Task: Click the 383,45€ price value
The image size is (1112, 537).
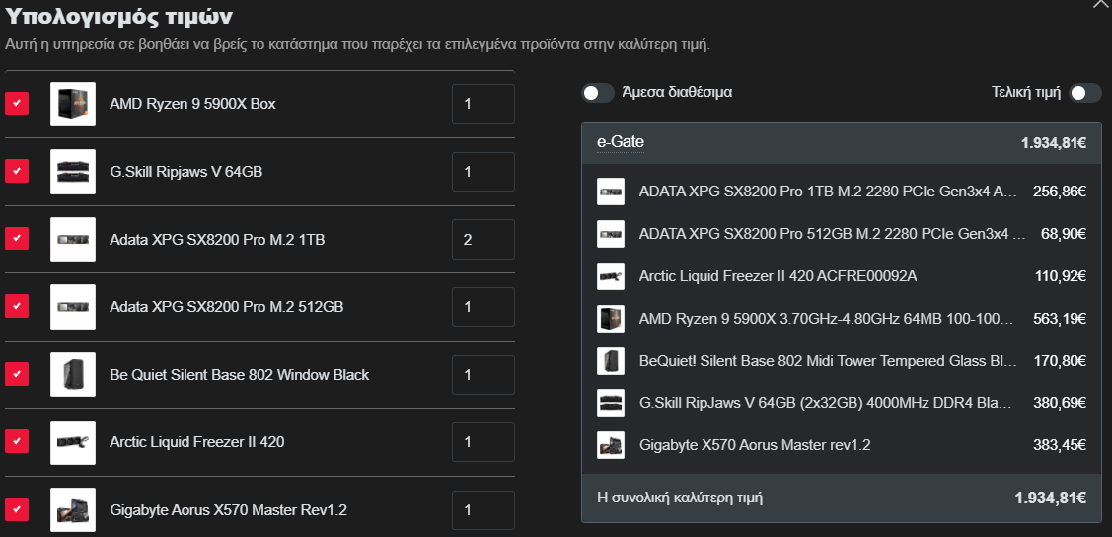Action: pyautogui.click(x=1060, y=445)
